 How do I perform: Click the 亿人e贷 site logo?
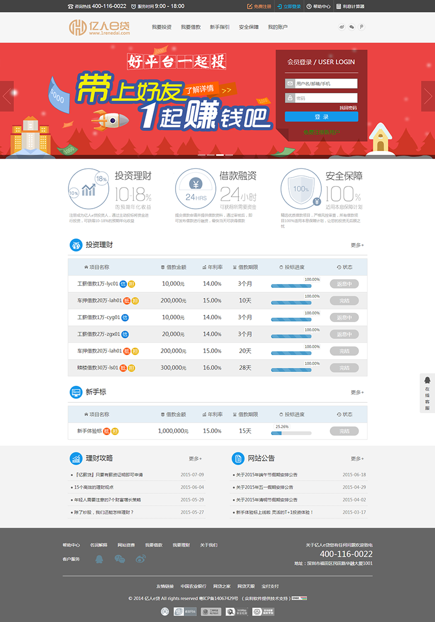pos(100,28)
